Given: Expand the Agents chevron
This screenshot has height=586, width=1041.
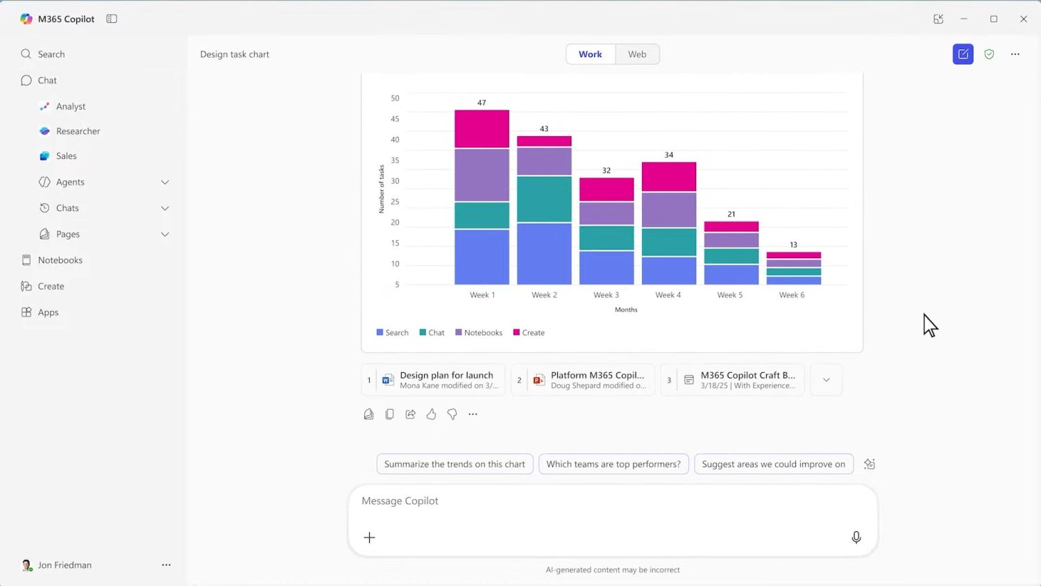Looking at the screenshot, I should click(x=165, y=182).
